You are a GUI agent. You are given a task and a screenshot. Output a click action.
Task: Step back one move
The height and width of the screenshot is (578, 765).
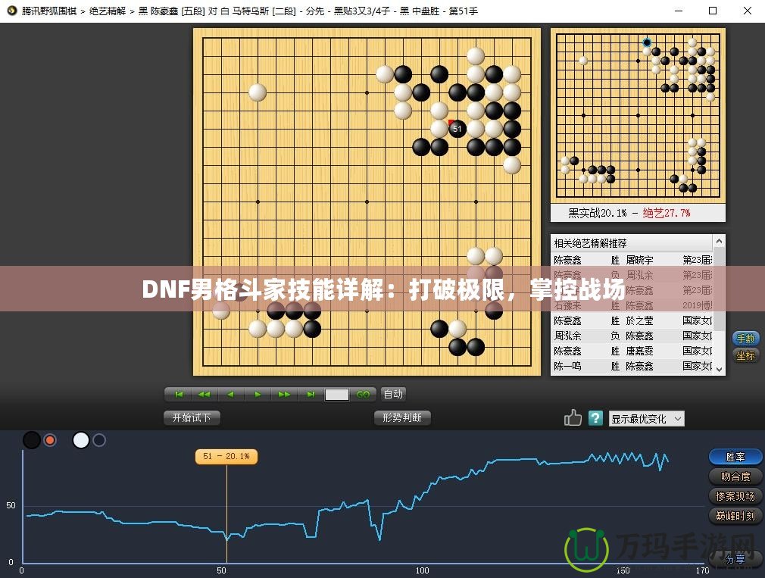click(231, 394)
